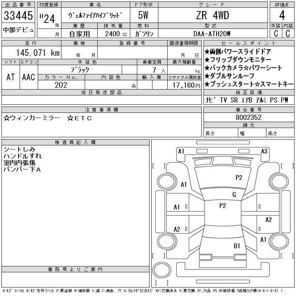Click the 後日発送部品 section header
Image resolution: width=296 pixels, height=296 pixels.
pos(101,92)
